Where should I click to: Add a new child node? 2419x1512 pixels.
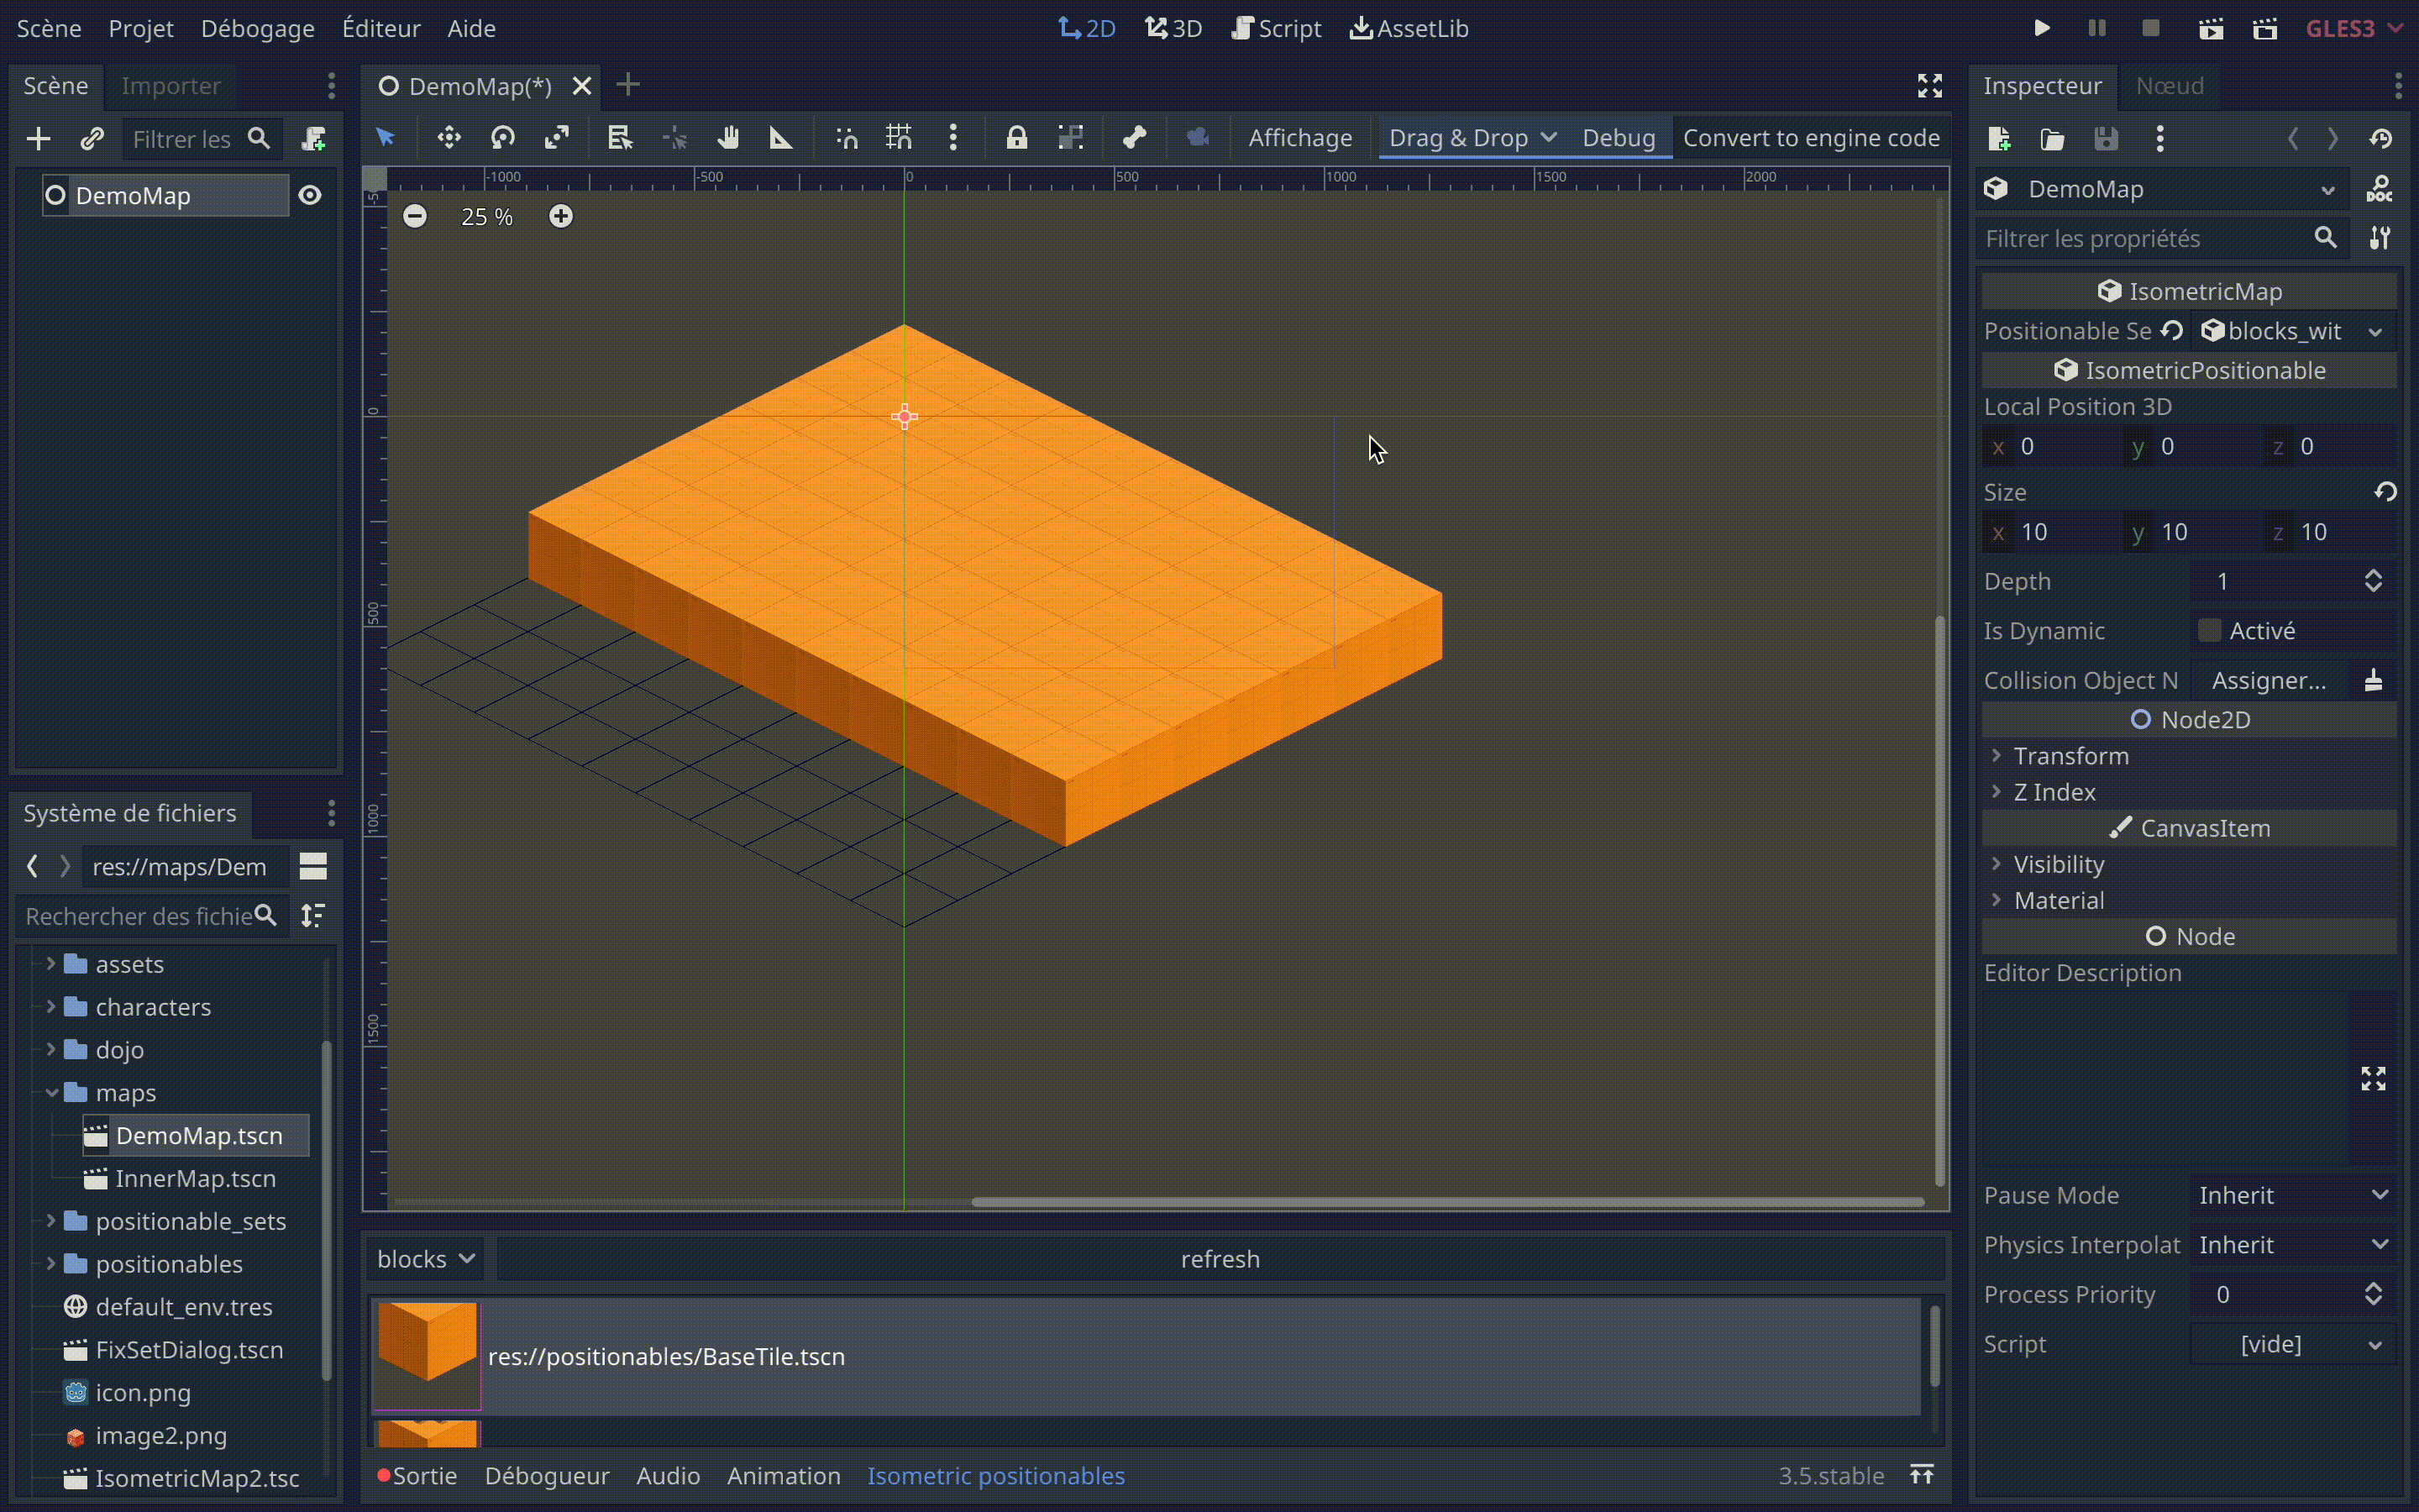point(38,139)
